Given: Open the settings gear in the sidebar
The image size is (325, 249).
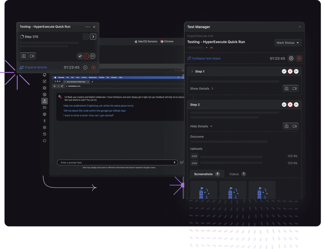Looking at the screenshot, I should pos(44,128).
